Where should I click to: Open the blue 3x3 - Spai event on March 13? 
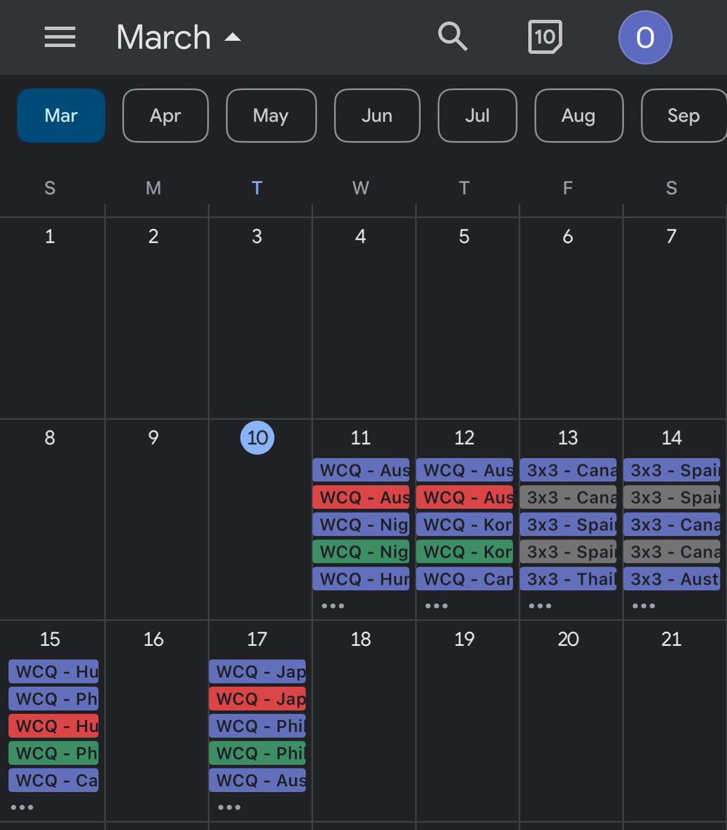568,524
